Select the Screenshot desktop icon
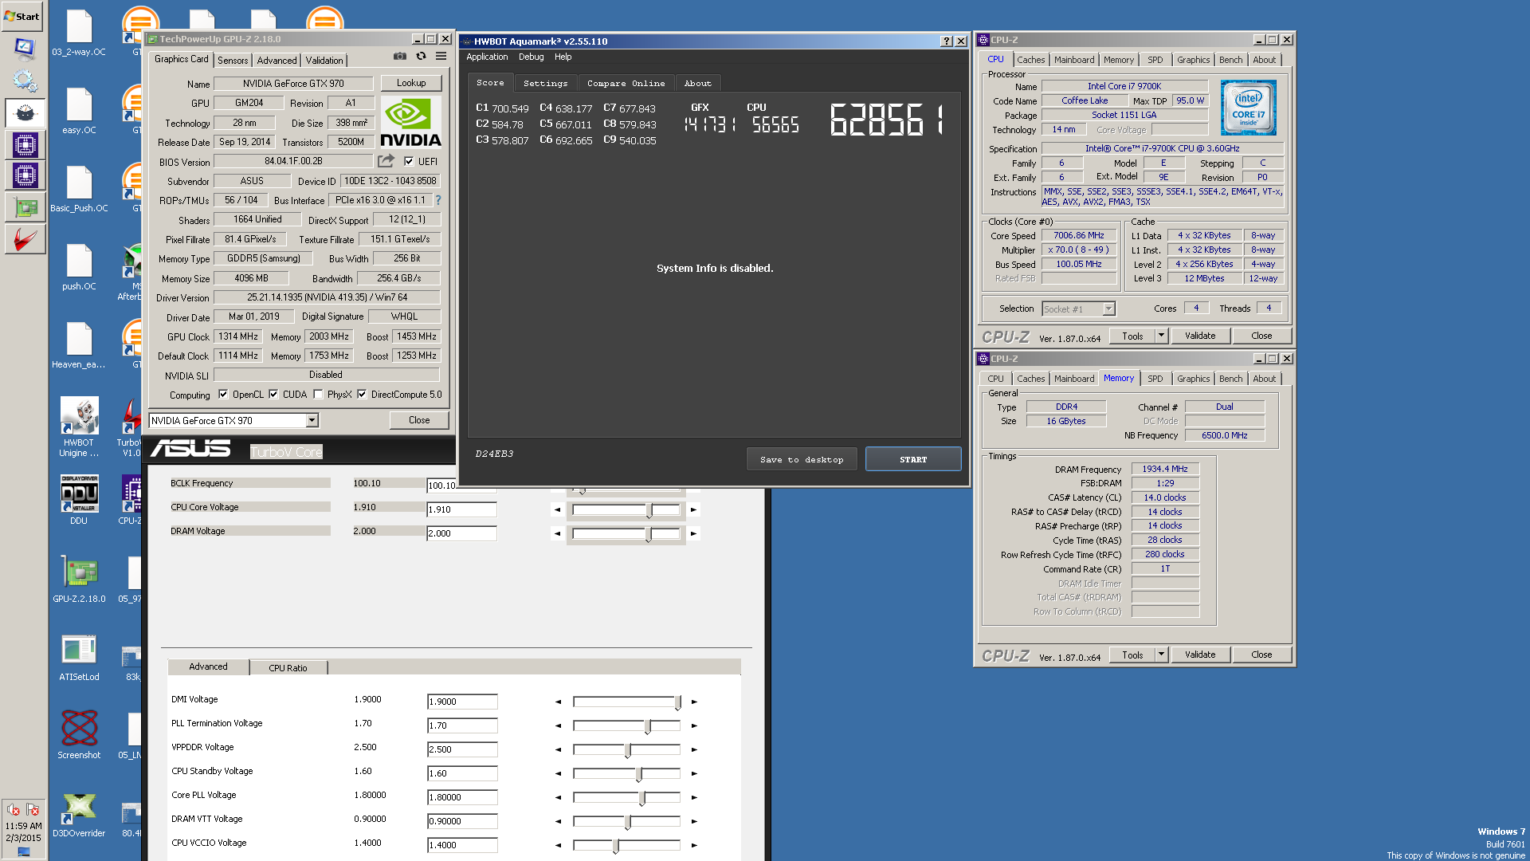Screen dimensions: 1530x861 point(79,734)
